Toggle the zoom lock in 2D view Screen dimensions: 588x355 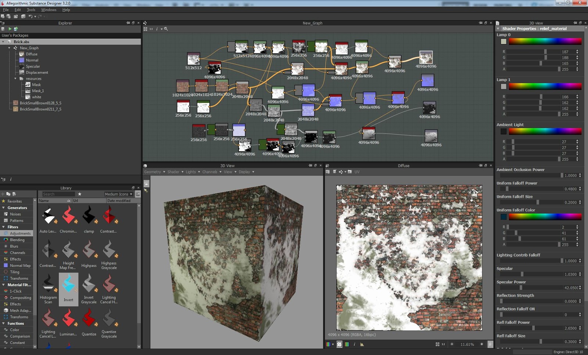[x=490, y=344]
